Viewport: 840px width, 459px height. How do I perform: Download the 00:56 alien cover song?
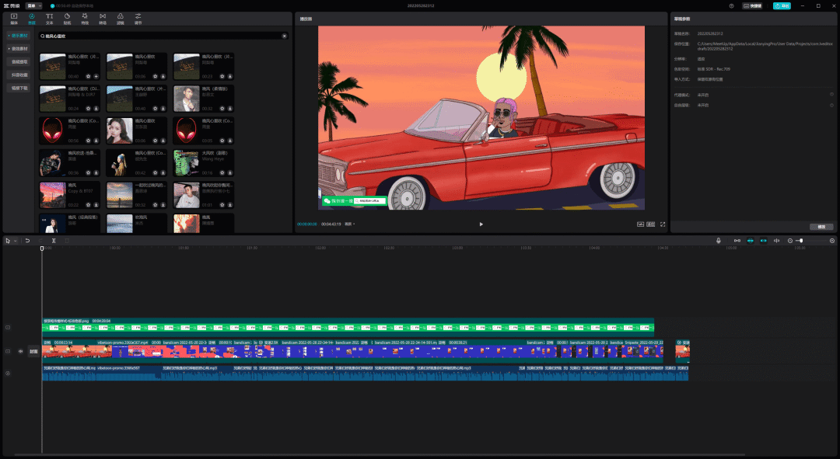(x=96, y=141)
